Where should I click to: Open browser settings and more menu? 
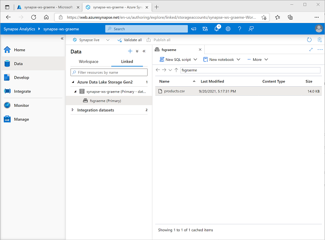tap(316, 17)
